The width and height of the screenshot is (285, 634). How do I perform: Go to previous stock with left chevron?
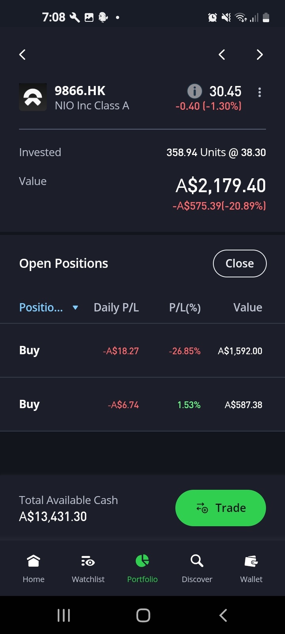pyautogui.click(x=222, y=55)
